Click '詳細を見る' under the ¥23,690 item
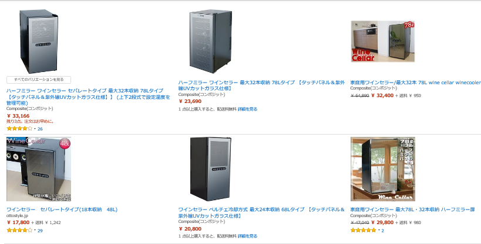This screenshot has height=244, width=481. 247,109
